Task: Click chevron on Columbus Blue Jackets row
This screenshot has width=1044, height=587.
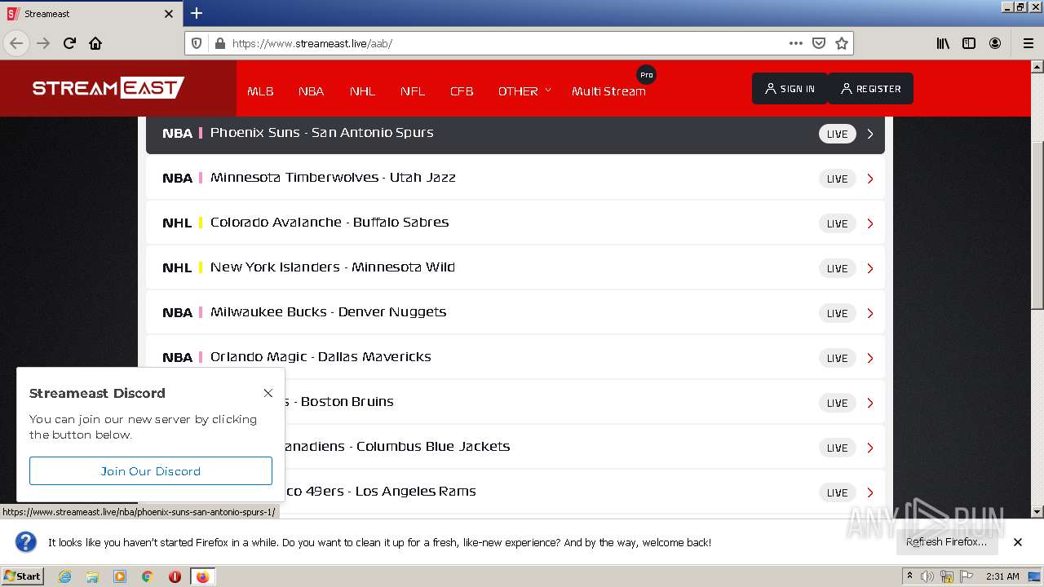Action: coord(870,448)
